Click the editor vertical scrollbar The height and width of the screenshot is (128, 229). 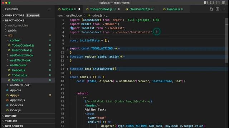[226, 41]
